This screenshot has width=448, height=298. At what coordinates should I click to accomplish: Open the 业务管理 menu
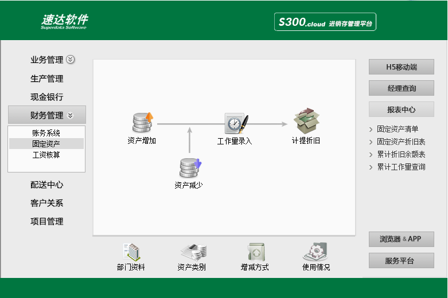(47, 60)
